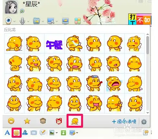This screenshot has width=158, height=139.
Task: Start a video call with the webcam icon
Action: pyautogui.click(x=8, y=21)
